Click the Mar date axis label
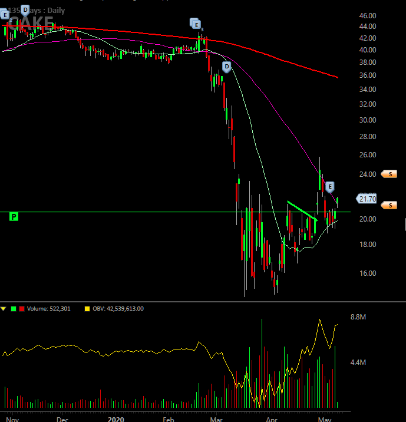The width and height of the screenshot is (406, 422). tap(216, 419)
